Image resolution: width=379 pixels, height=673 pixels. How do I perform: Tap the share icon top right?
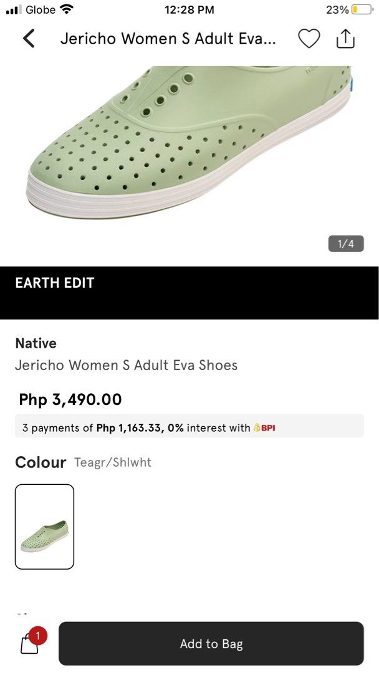click(x=346, y=38)
